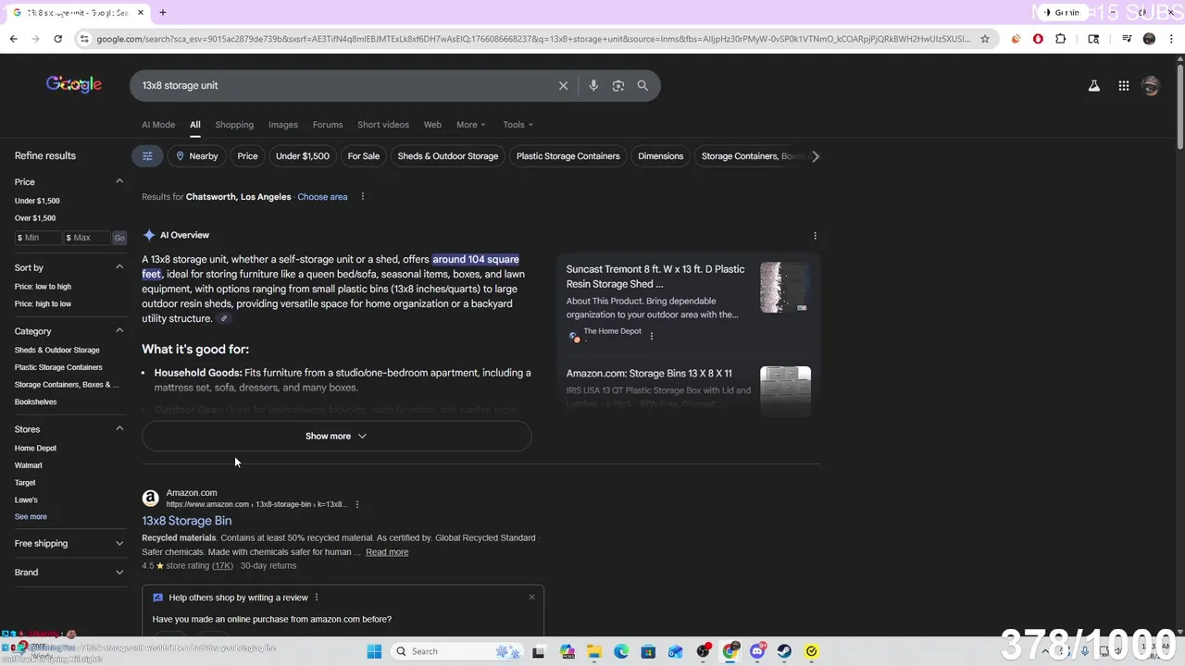Open a new browser tab

[x=163, y=13]
